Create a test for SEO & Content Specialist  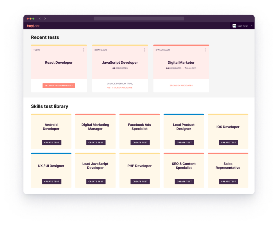pyautogui.click(x=184, y=181)
